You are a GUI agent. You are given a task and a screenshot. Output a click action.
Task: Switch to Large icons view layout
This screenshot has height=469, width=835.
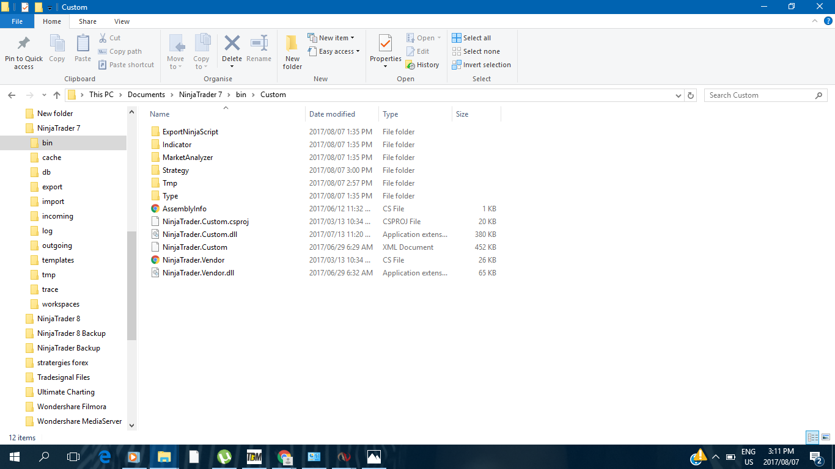click(826, 437)
